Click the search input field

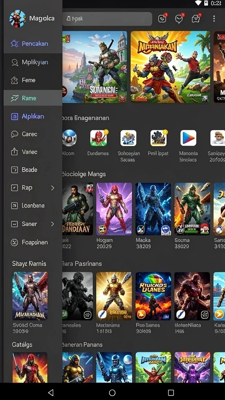(x=107, y=19)
